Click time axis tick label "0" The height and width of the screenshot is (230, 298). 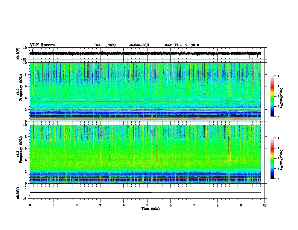pos(30,205)
